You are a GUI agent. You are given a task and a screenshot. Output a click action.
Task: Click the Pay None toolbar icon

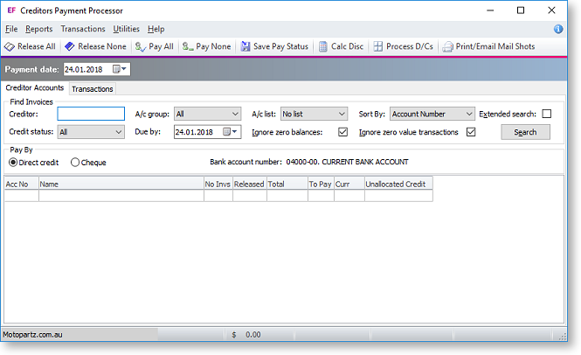(x=188, y=46)
